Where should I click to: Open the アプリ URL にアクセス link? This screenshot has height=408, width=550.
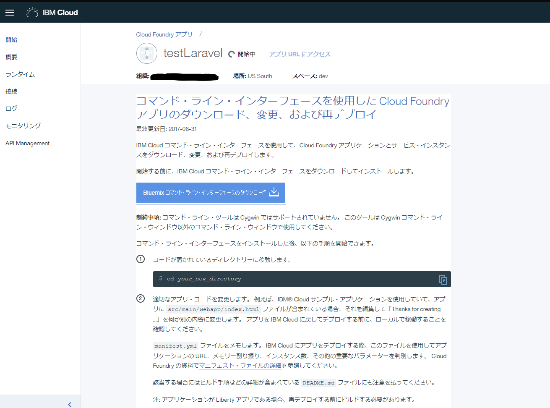point(299,54)
